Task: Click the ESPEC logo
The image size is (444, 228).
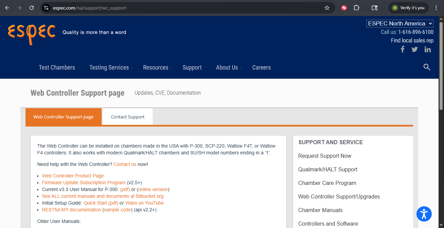Action: (32, 34)
